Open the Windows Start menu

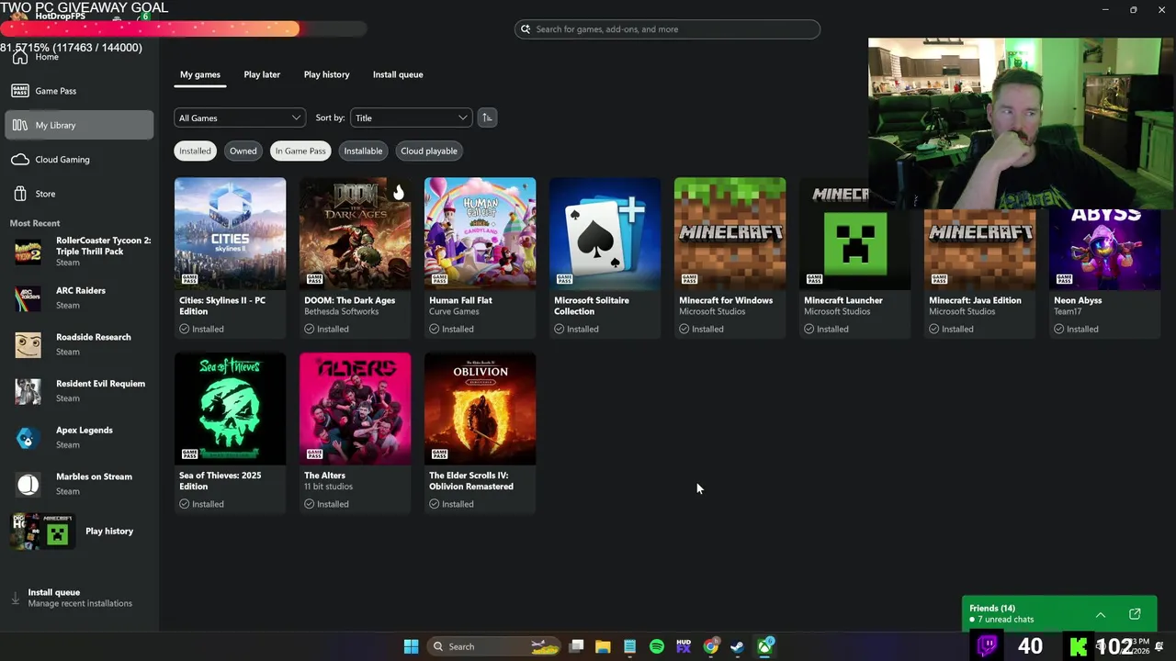411,646
